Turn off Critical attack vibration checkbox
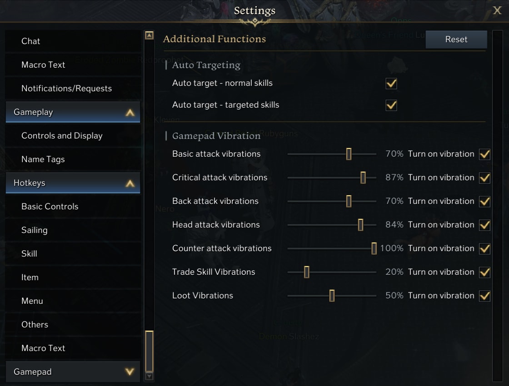Screen dimensions: 509x386 [484, 178]
